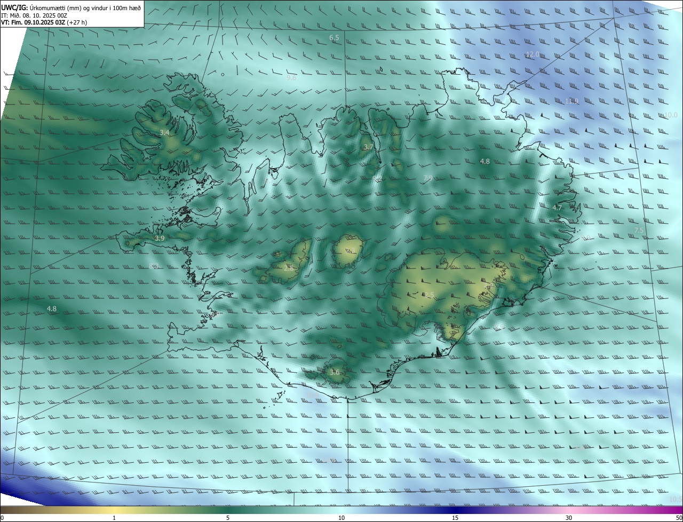This screenshot has width=683, height=522.
Task: Click the 6.5 value label on the map
Action: 335,38
